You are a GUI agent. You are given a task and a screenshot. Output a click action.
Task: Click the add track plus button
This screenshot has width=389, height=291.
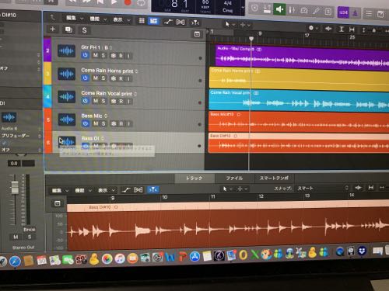click(53, 29)
